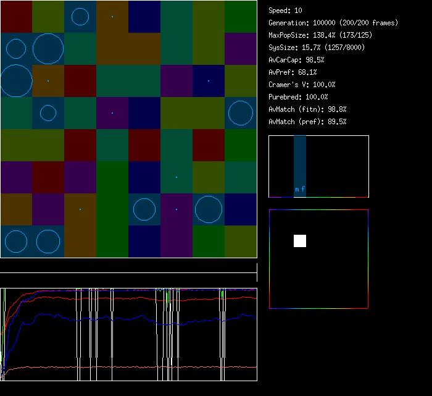Select the circle in the bottom-left corner cell
Screen dimensions: 432x396
point(16,242)
